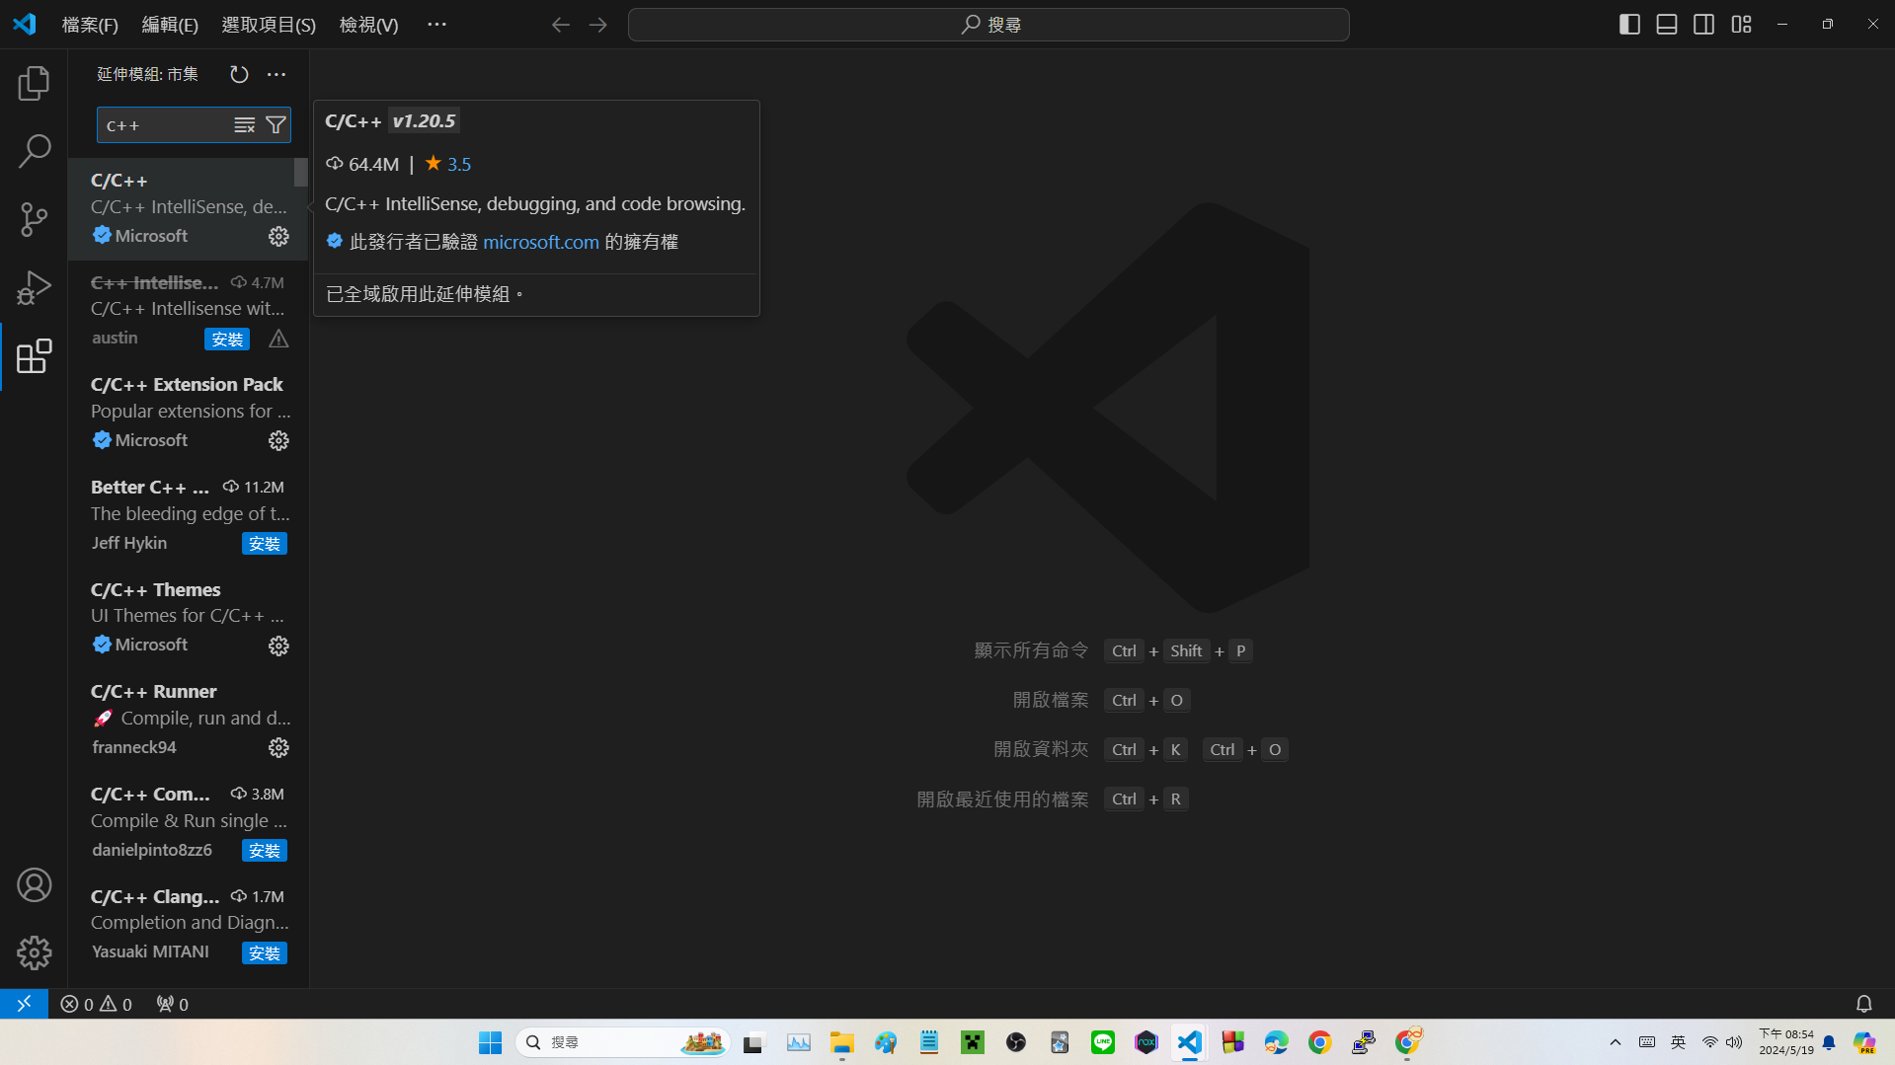Open the 檔案(F) menu
This screenshot has height=1065, width=1895.
(x=90, y=25)
